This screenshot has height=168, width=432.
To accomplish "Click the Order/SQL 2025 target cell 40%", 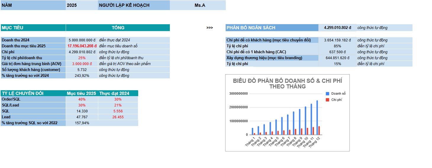I will (82, 99).
